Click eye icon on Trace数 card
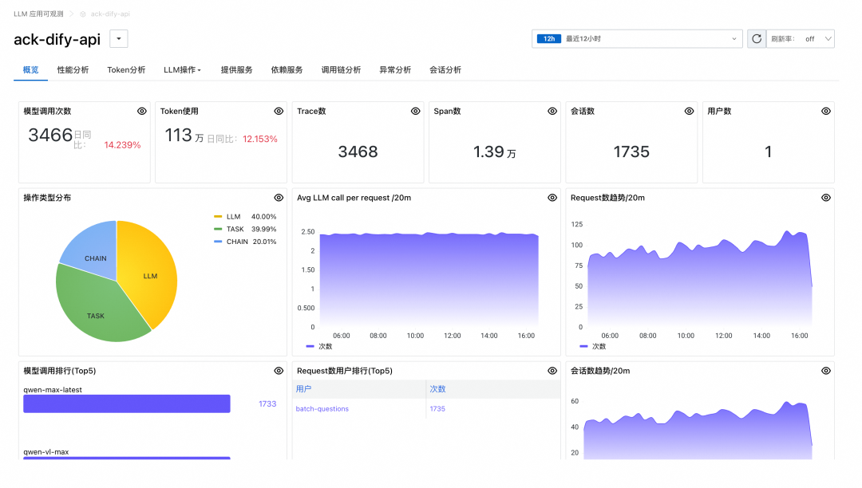The height and width of the screenshot is (488, 862). pos(416,112)
